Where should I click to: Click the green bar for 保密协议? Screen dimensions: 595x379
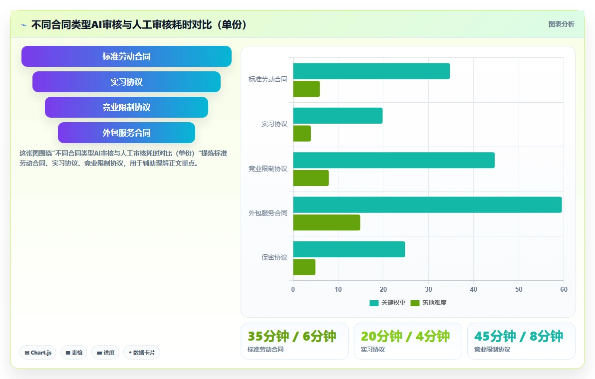304,267
